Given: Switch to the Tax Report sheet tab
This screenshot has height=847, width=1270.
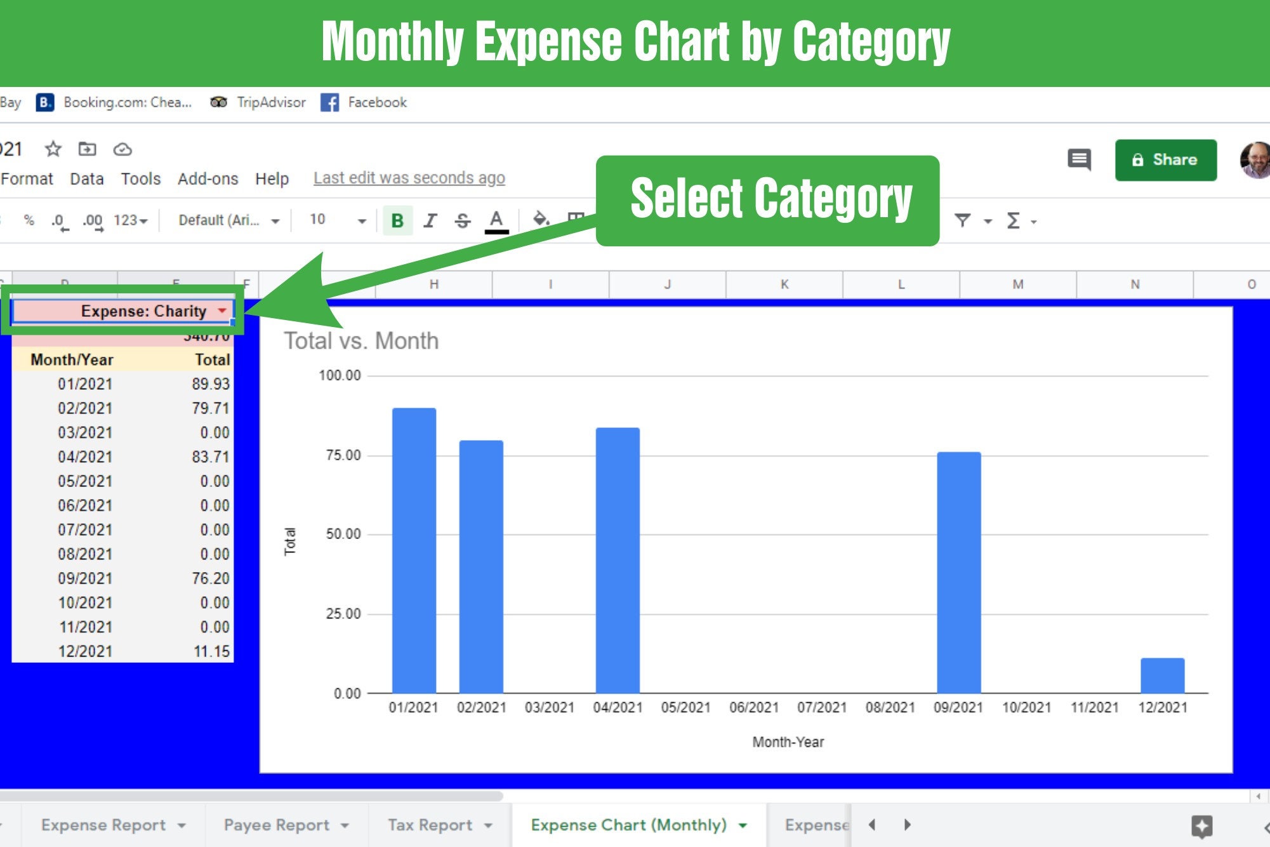Looking at the screenshot, I should click(430, 825).
